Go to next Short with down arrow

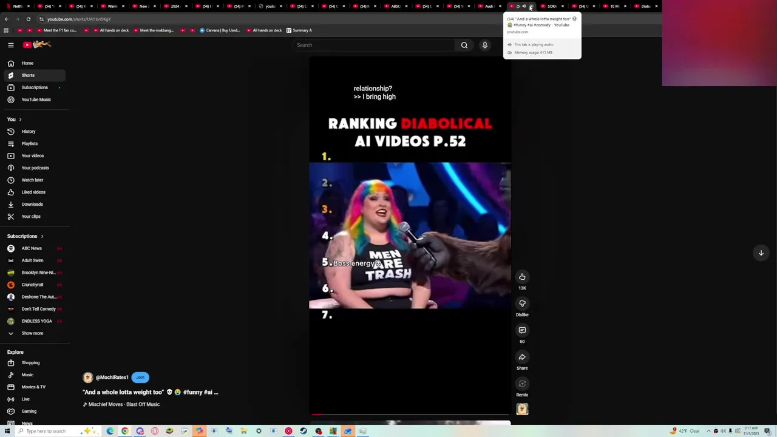(761, 253)
